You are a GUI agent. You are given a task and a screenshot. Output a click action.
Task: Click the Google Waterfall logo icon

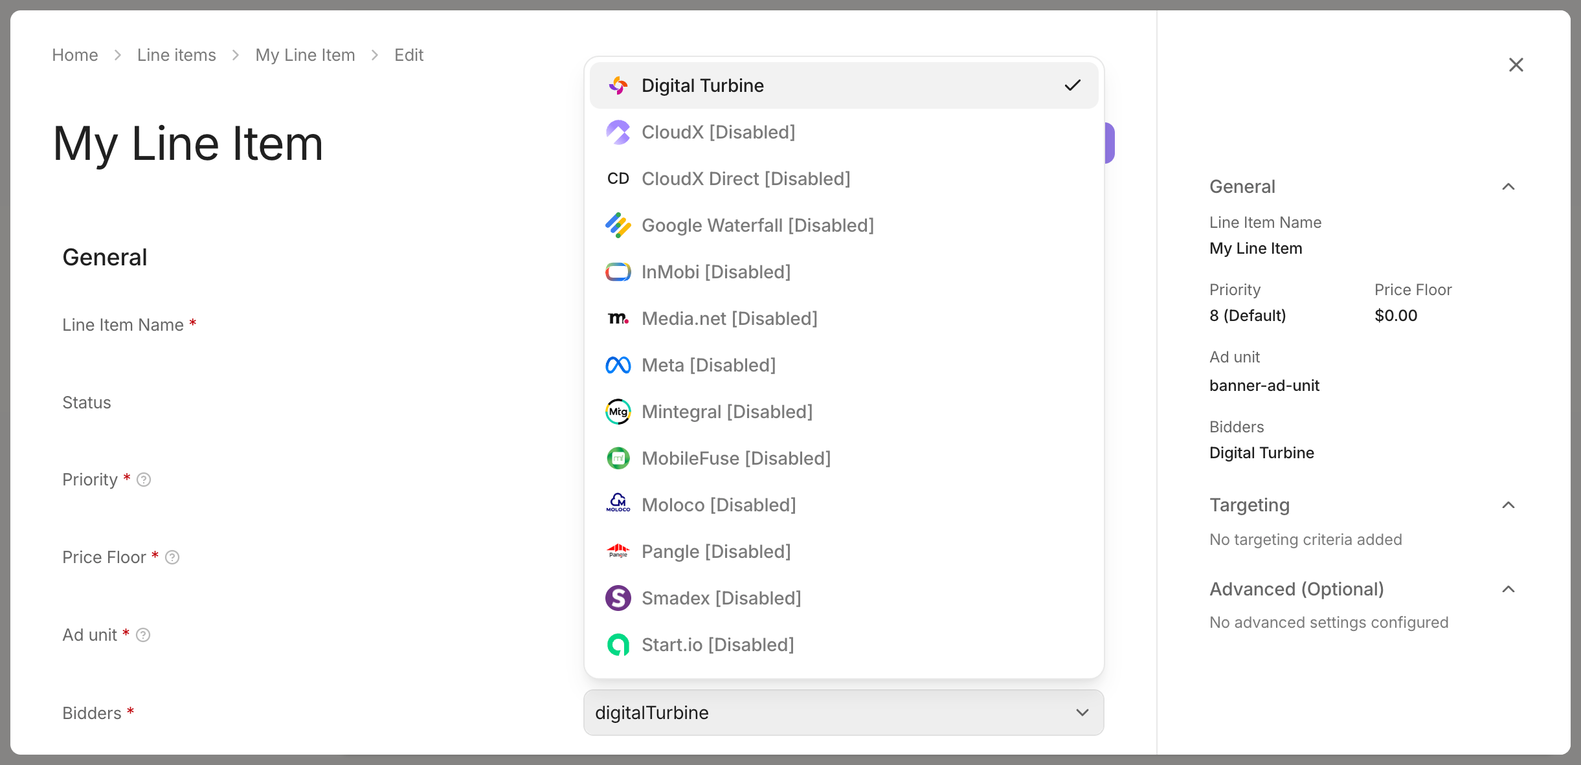(618, 225)
